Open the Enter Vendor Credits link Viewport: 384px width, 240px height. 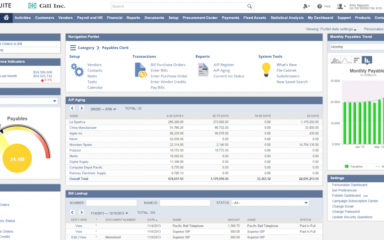168,82
